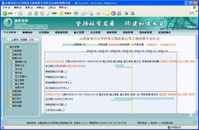Open the 编辑(E) menu
The width and height of the screenshot is (199, 130).
pyautogui.click(x=18, y=8)
